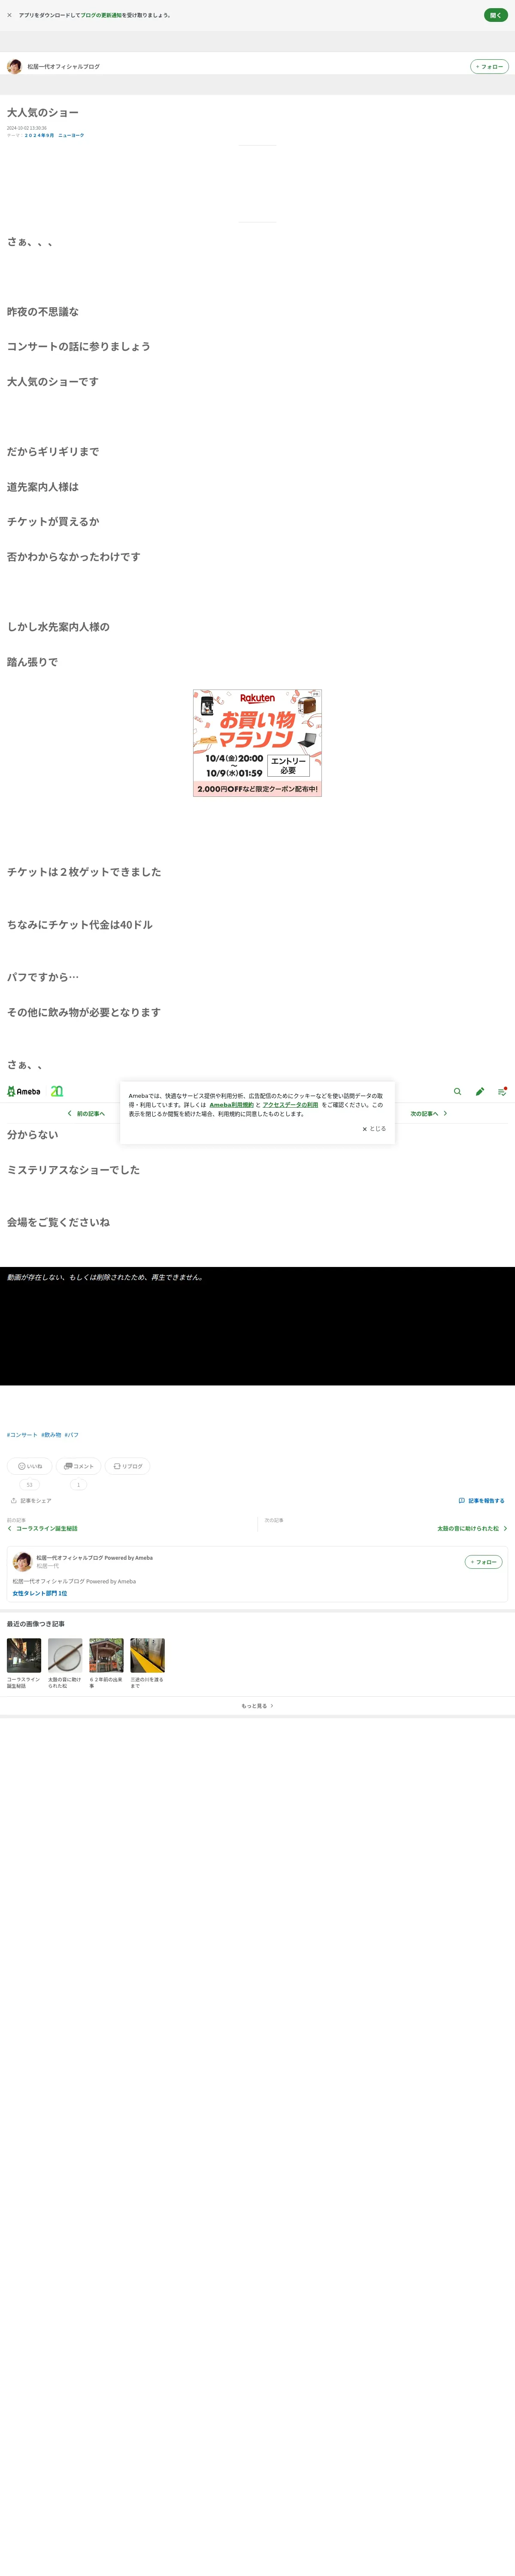Click the unavailable video player area
This screenshot has width=515, height=2576.
pyautogui.click(x=257, y=1326)
